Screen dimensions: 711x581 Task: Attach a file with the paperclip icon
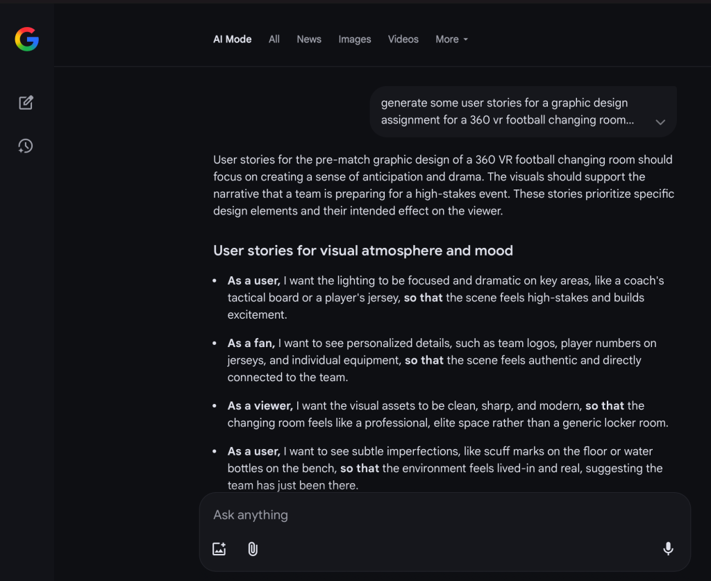(253, 549)
